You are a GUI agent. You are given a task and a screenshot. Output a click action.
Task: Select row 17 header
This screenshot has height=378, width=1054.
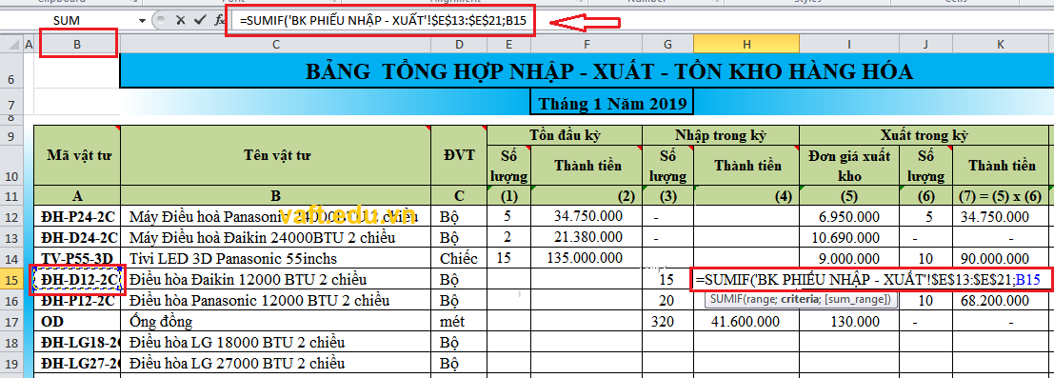point(10,321)
